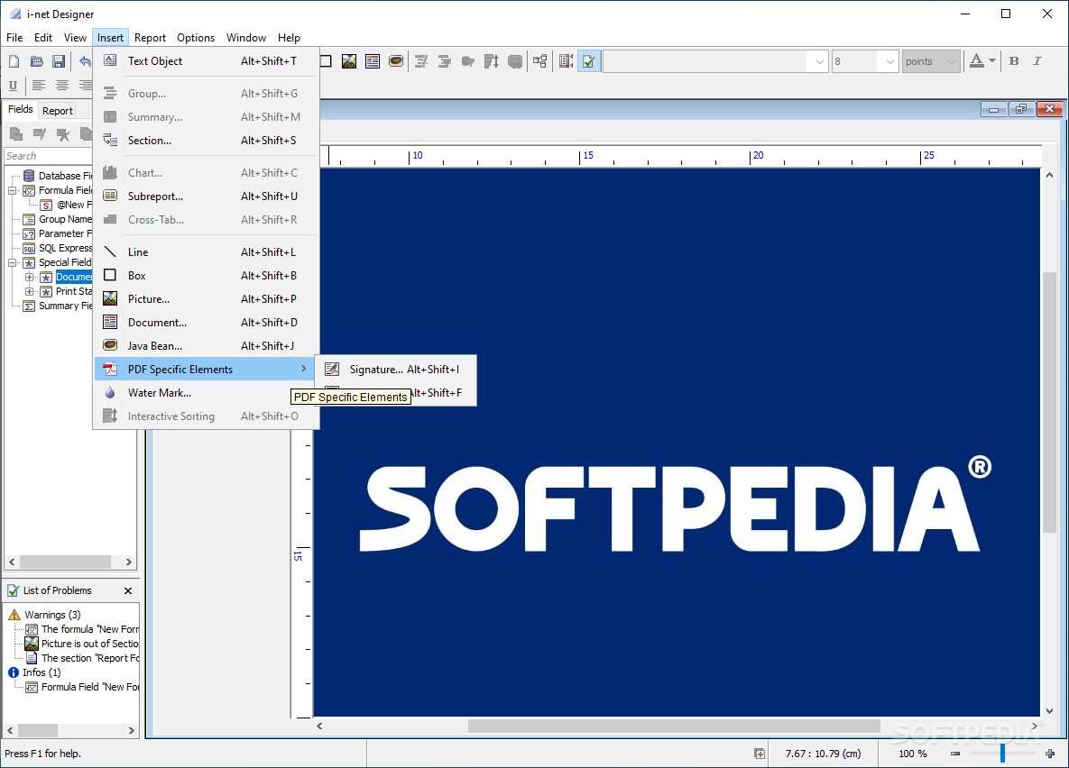Click the report vertical scrollbar

click(x=1049, y=402)
